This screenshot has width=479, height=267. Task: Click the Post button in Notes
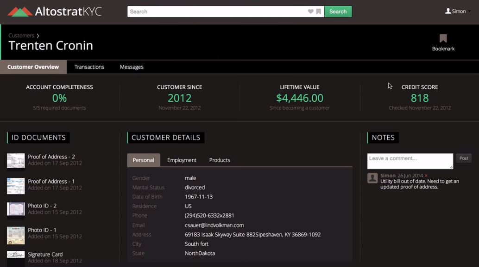tap(463, 158)
